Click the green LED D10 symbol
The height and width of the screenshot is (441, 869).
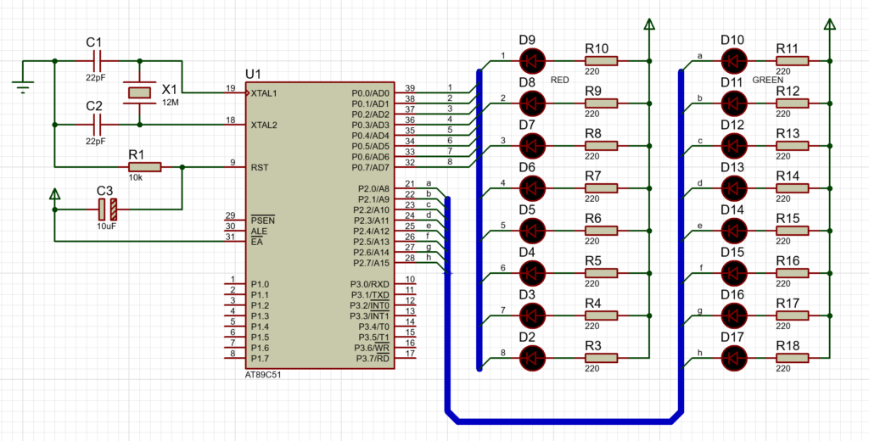(732, 60)
